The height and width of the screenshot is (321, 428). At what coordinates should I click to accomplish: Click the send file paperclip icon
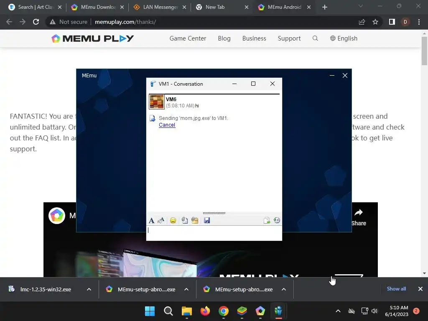click(x=184, y=220)
